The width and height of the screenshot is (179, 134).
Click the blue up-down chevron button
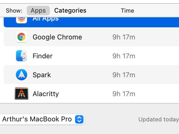tap(79, 119)
